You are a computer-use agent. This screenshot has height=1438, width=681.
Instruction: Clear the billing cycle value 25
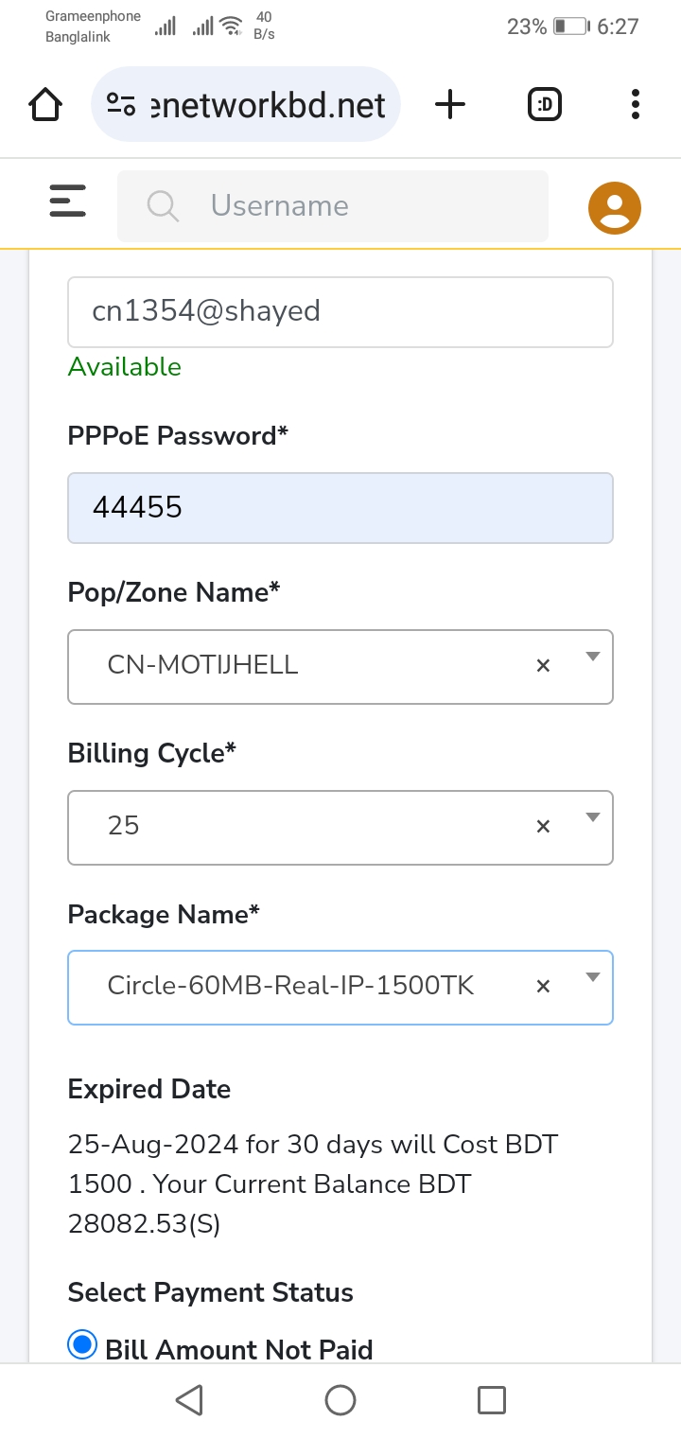[543, 827]
